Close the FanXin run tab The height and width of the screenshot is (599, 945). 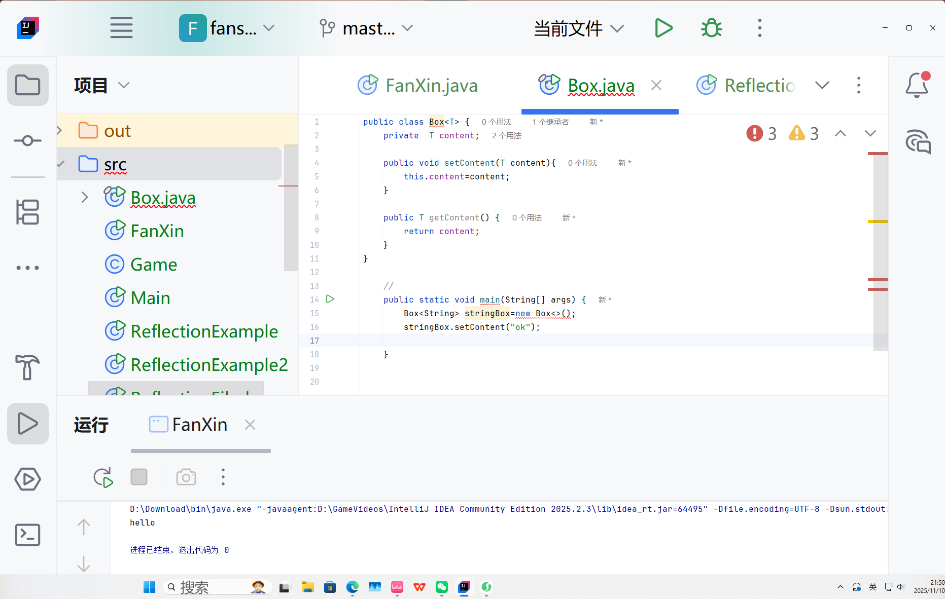point(250,425)
